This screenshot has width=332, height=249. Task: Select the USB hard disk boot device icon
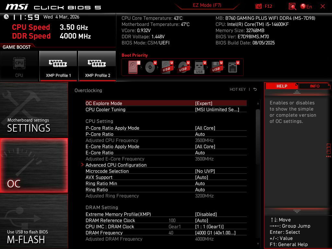[x=167, y=67]
